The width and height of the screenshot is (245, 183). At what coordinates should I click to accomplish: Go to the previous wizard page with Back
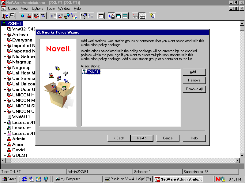(119, 138)
